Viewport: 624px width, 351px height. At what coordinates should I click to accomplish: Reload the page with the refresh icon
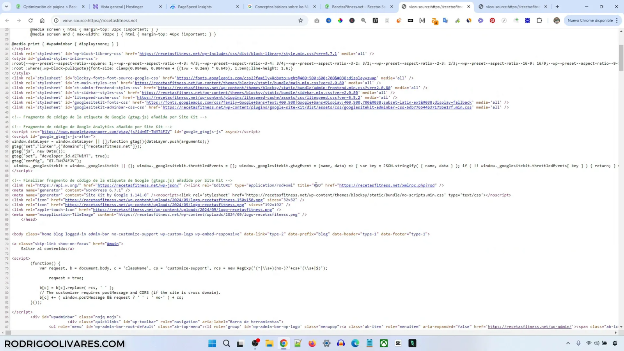30,20
